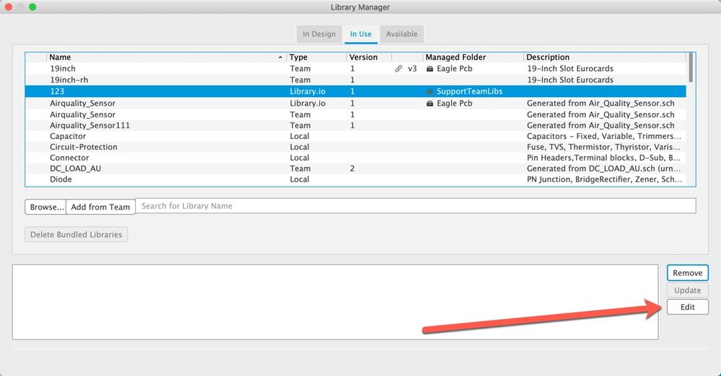Screen dimensions: 721x376
Task: Click the 'PN Junction, BridgeRectifier' description
Action: click(604, 179)
